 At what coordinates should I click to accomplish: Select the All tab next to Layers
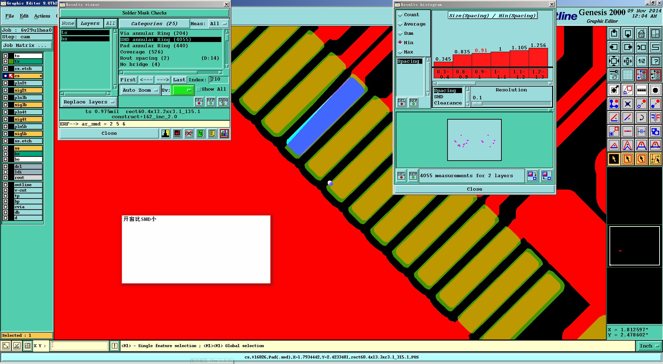coord(110,23)
